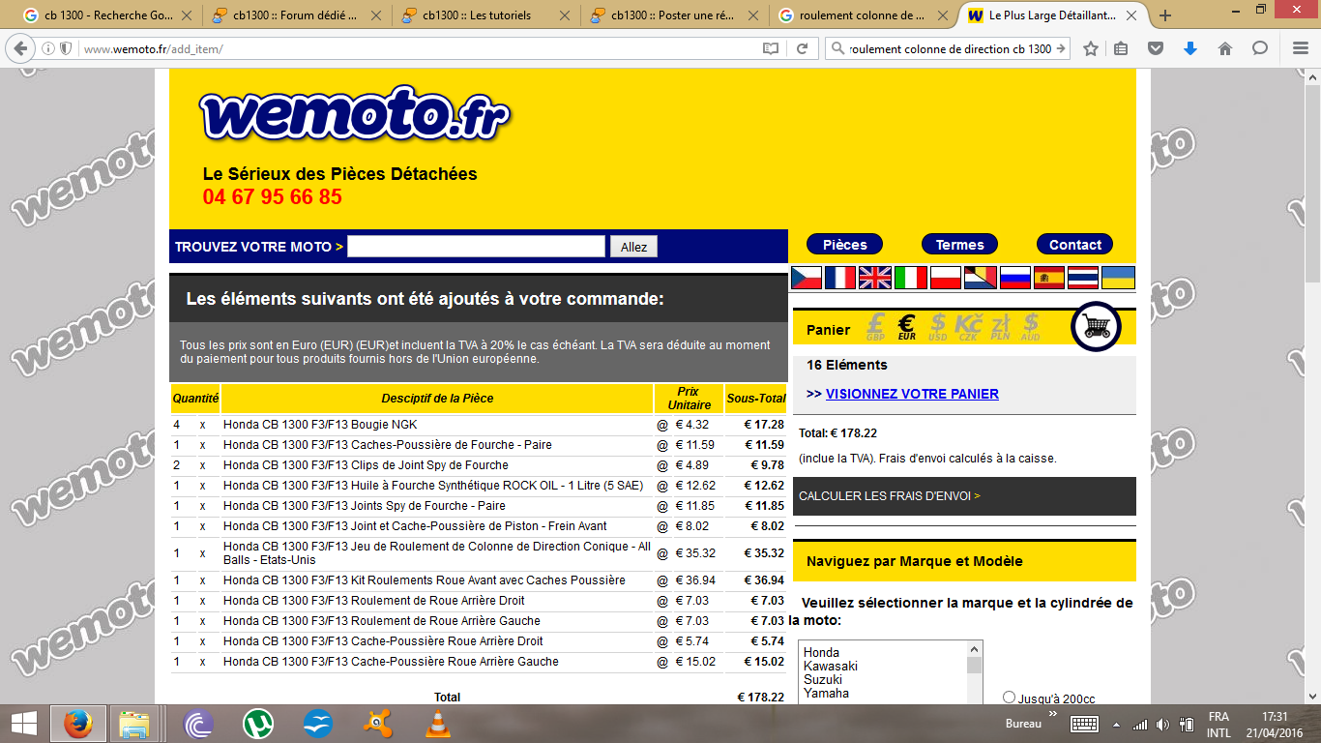Click the Pocket save icon
Screen dimensions: 1321x743
[x=1156, y=48]
